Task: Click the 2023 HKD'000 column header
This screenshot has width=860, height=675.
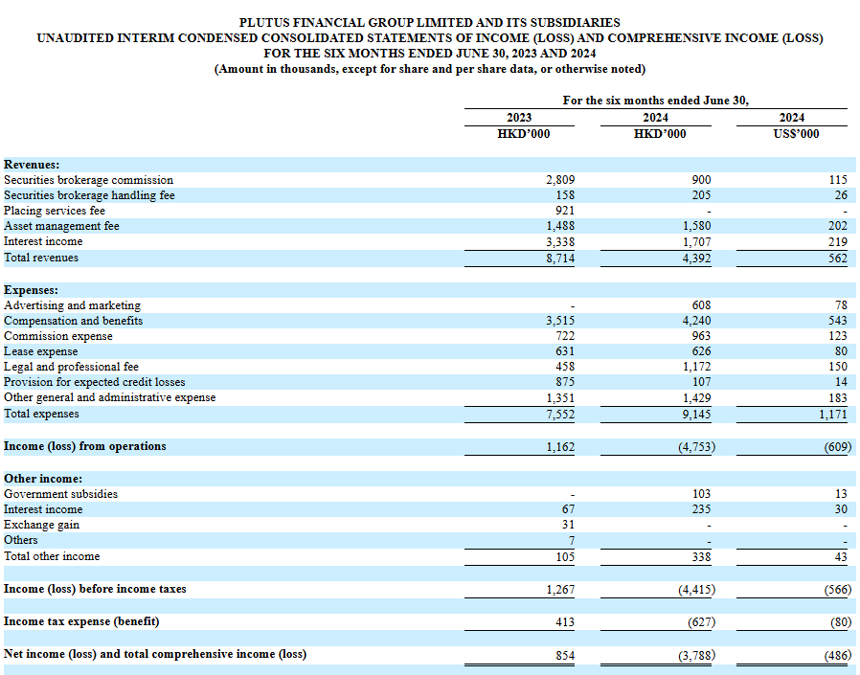Action: 523,134
